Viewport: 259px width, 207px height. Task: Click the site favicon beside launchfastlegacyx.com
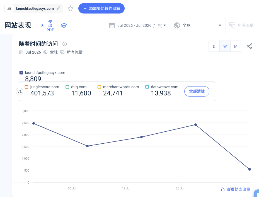(9, 8)
